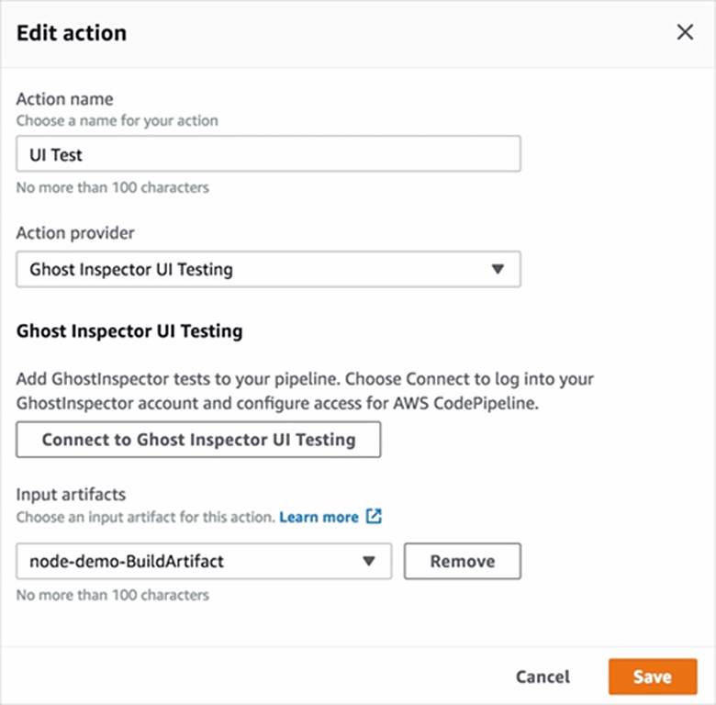
Task: Click the Action name label
Action: coord(64,99)
